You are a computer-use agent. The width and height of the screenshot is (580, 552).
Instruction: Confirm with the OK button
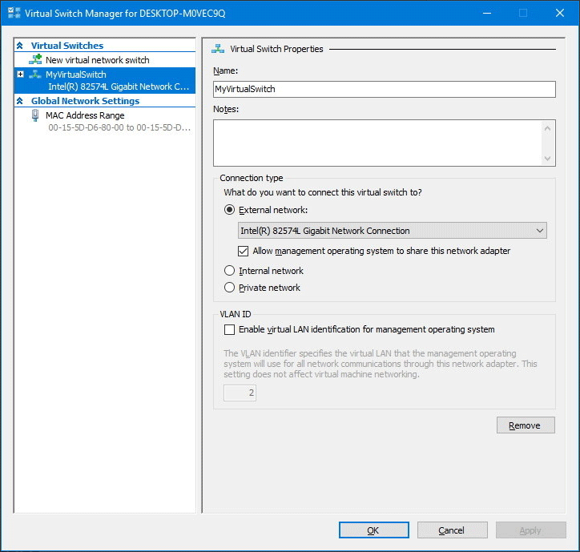tap(374, 530)
